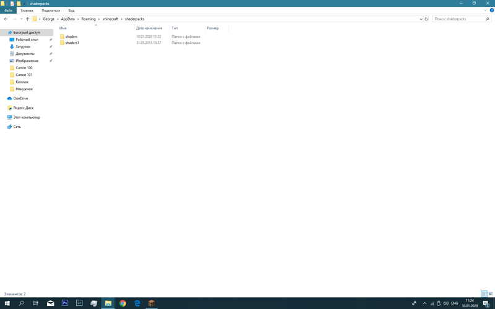Image resolution: width=495 pixels, height=309 pixels.
Task: Open Photoshop from the taskbar
Action: pos(65,303)
